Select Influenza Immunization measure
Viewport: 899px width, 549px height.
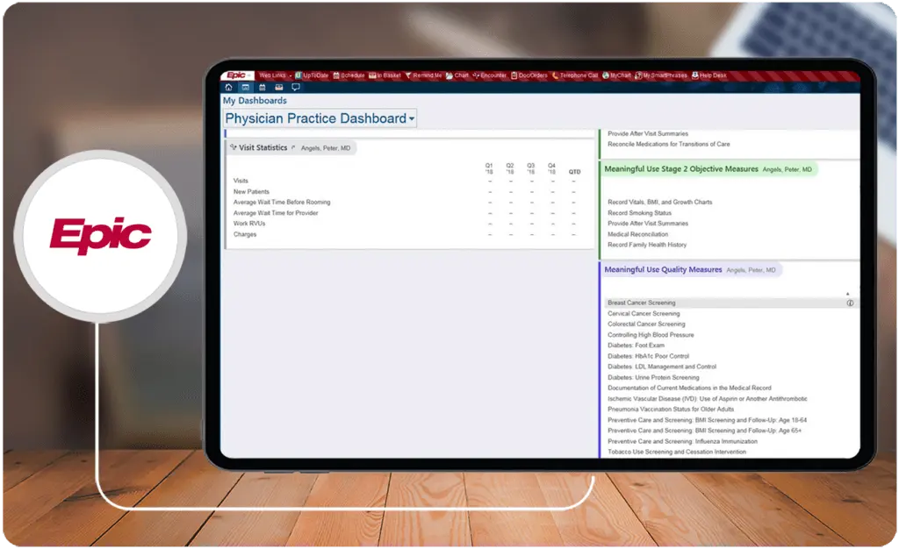(682, 441)
